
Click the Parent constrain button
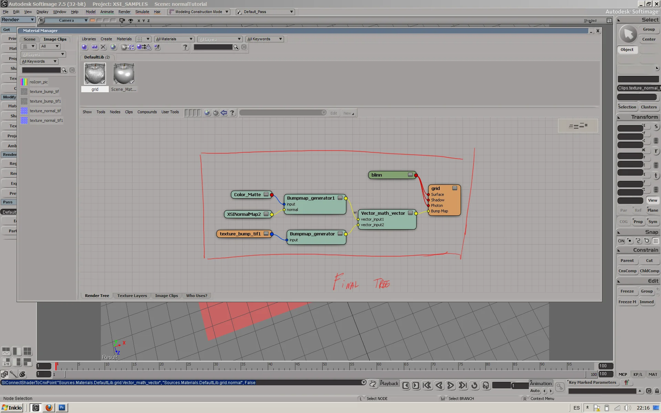627,261
